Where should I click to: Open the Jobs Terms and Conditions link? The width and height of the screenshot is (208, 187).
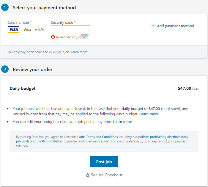[98, 137]
